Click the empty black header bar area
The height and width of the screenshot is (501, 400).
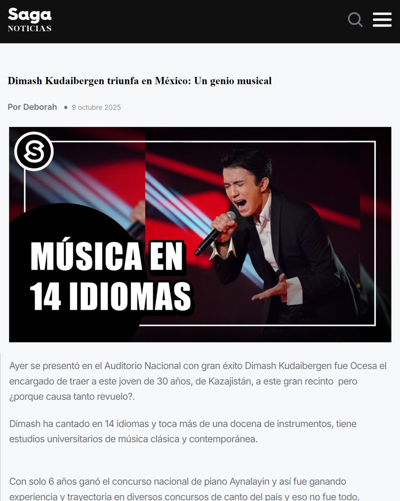(199, 21)
